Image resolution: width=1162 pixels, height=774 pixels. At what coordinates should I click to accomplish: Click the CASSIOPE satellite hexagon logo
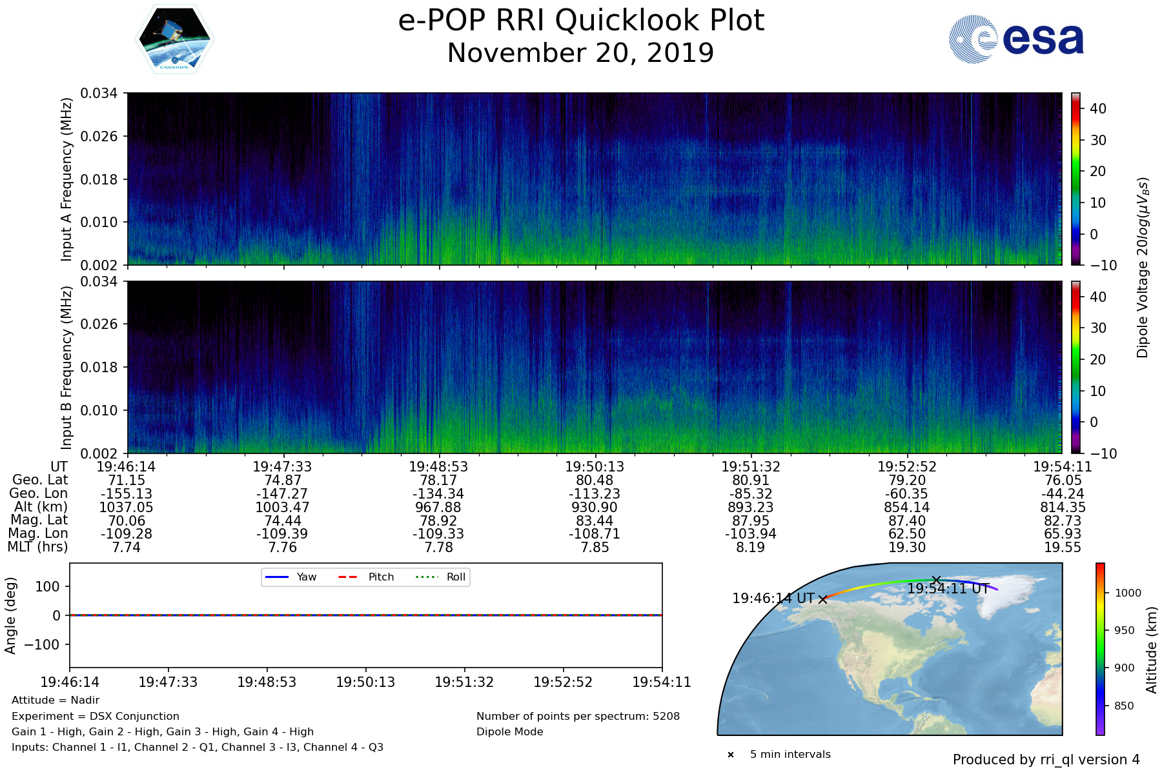tap(174, 39)
